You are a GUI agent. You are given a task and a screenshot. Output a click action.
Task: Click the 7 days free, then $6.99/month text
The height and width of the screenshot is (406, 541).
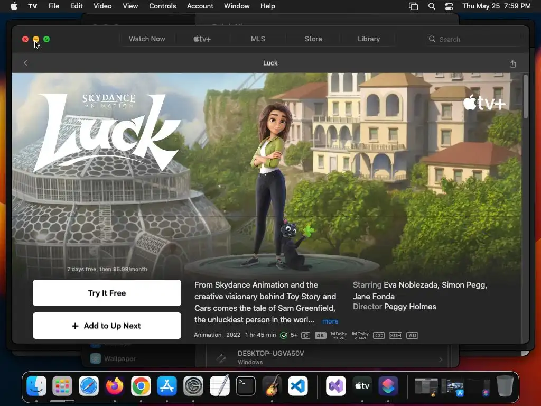pyautogui.click(x=107, y=269)
